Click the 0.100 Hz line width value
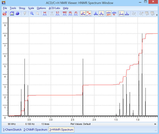The width and height of the screenshot is (159, 134). pyautogui.click(x=30, y=124)
